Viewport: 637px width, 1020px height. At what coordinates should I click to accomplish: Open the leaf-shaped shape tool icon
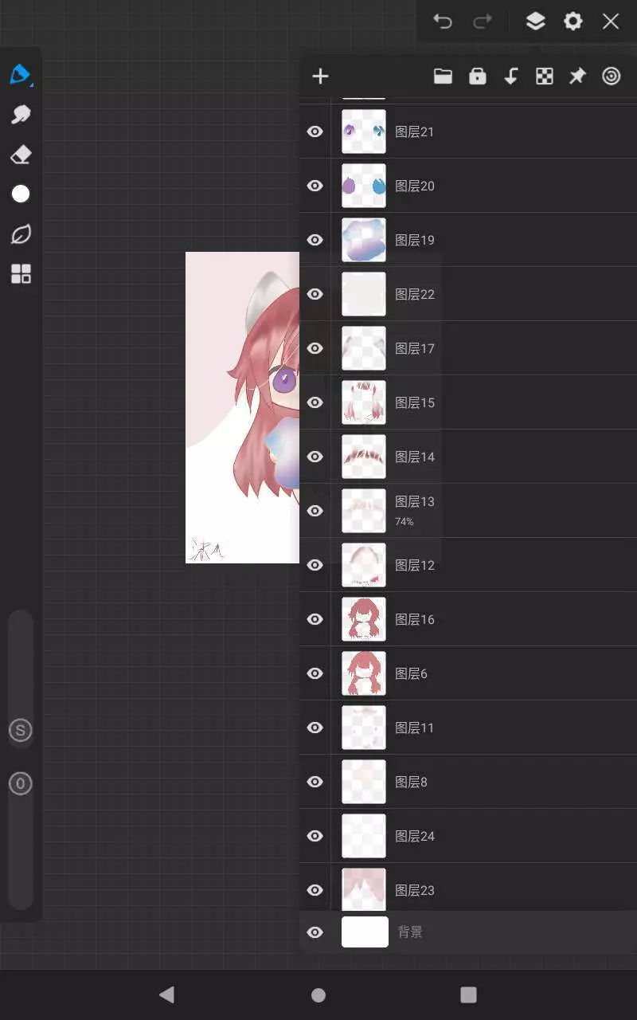tap(21, 234)
